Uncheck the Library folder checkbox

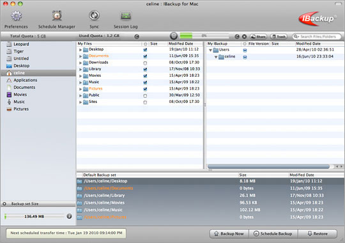click(x=145, y=70)
